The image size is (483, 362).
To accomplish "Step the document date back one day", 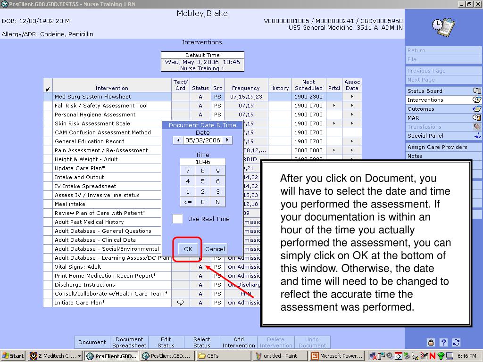I will tap(178, 140).
